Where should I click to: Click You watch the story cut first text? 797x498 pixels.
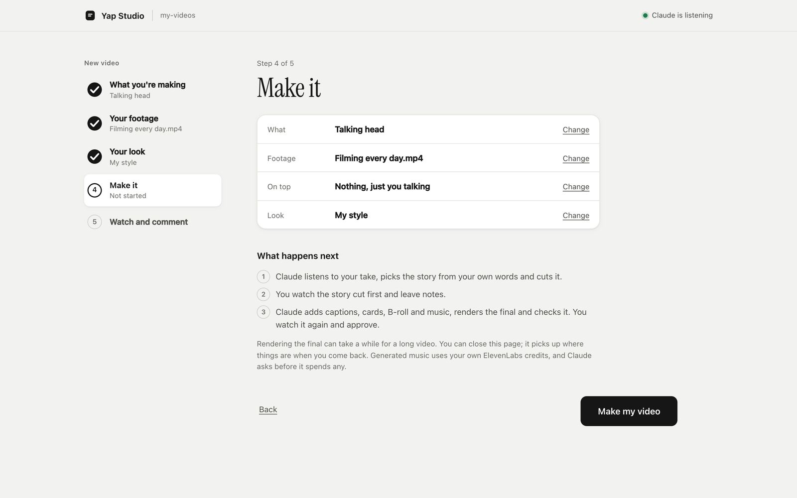coord(361,294)
